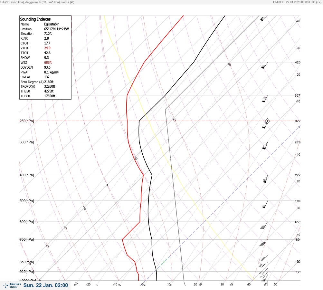Click the red WBZ value '685ft'
The height and width of the screenshot is (290, 323).
pos(48,63)
